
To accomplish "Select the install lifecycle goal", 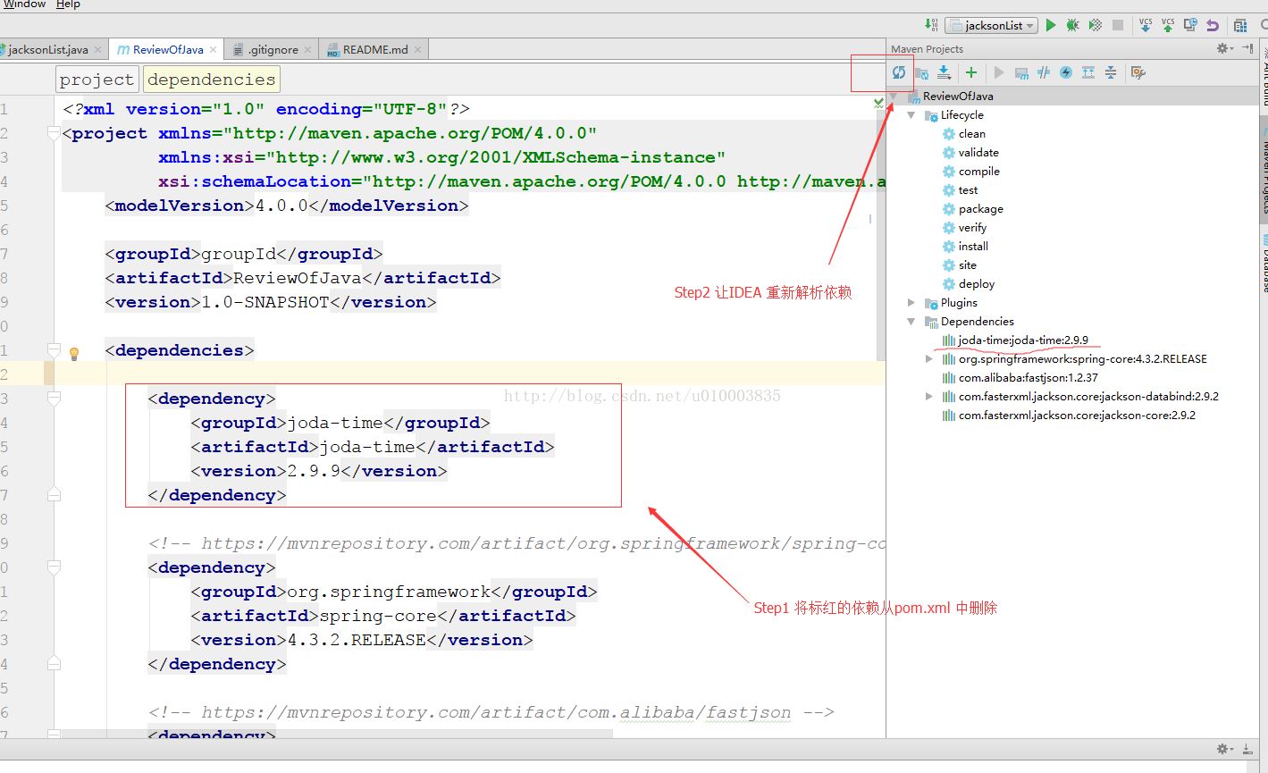I will coord(973,247).
